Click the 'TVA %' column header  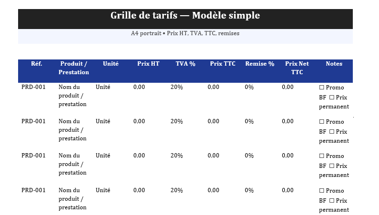click(185, 64)
